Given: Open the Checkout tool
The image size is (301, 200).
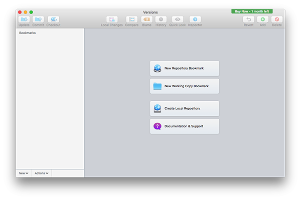Looking at the screenshot, I should [53, 20].
